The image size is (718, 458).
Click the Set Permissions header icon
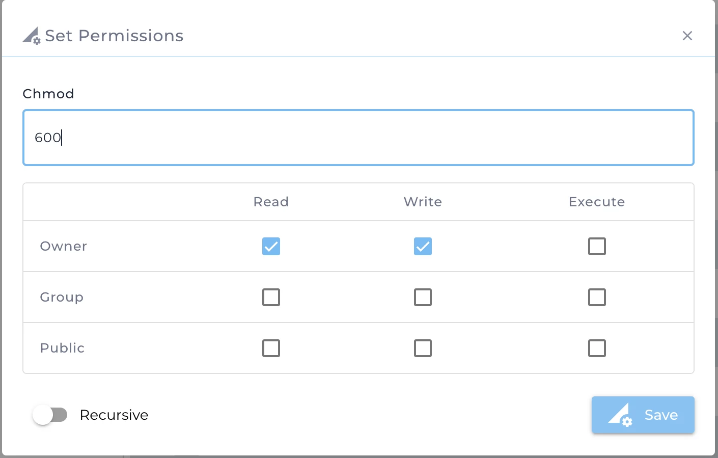click(32, 36)
